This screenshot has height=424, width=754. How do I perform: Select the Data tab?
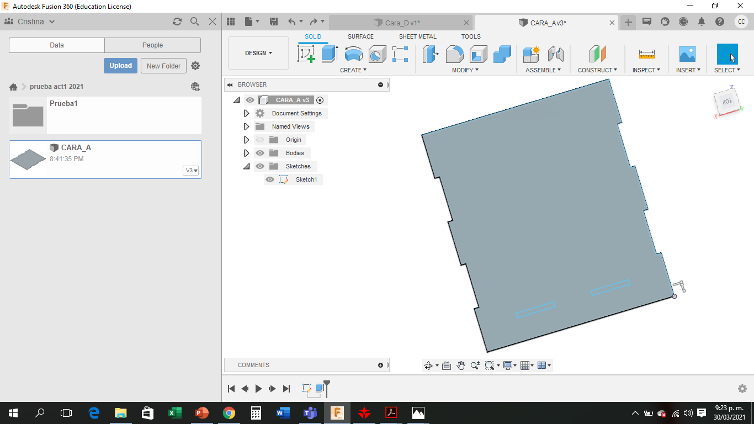(x=57, y=45)
